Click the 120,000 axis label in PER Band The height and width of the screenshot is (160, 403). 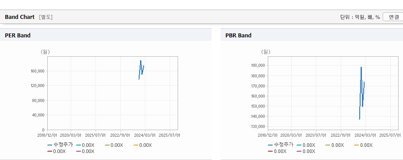pos(38,86)
